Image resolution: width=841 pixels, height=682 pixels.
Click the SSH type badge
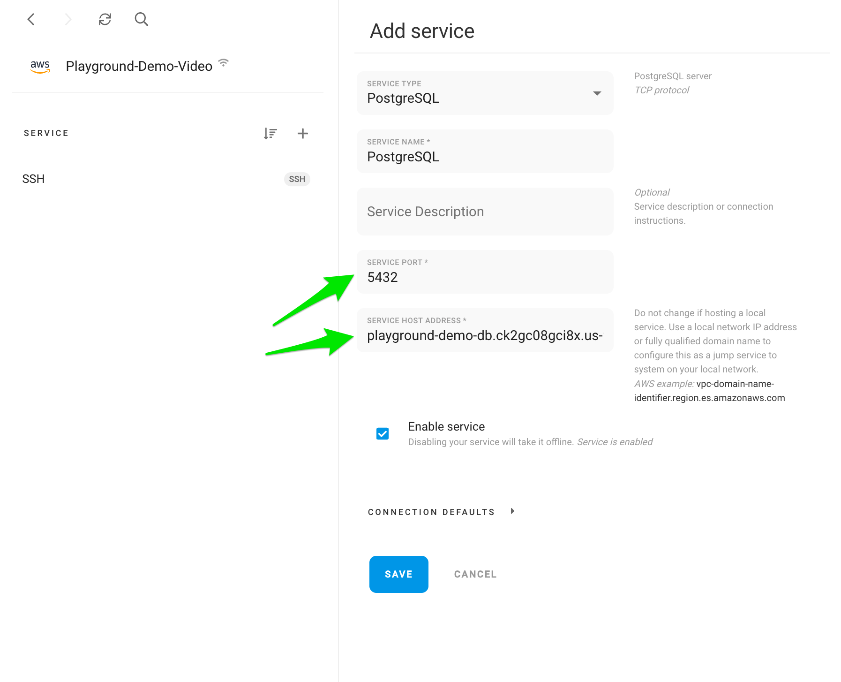point(297,179)
